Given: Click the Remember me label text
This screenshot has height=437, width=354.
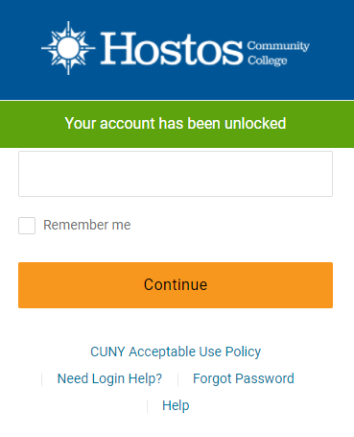Looking at the screenshot, I should (x=87, y=225).
